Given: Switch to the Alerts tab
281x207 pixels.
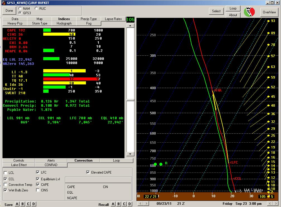Looking at the screenshot, I should [51, 160].
